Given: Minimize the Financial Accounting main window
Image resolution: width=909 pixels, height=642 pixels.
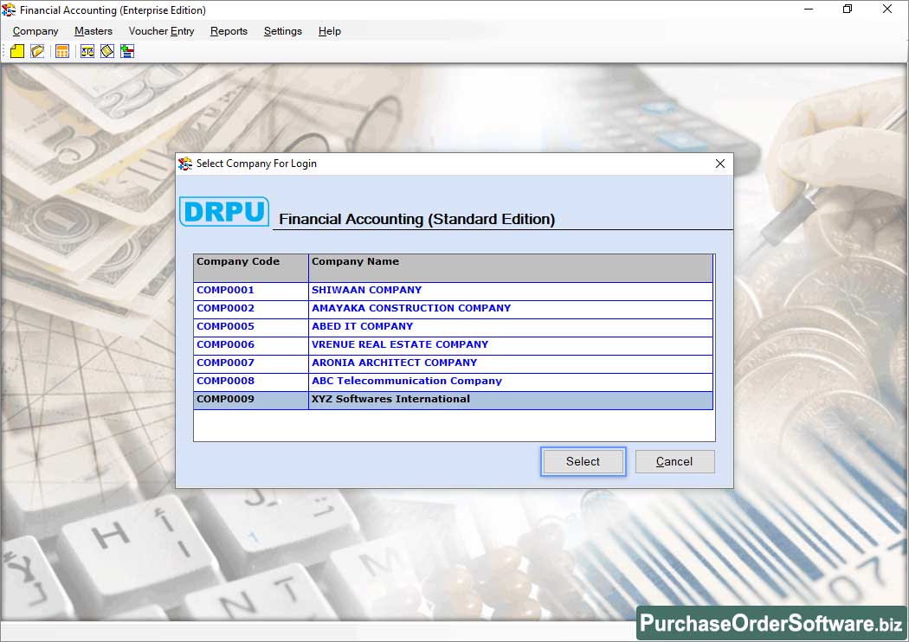Looking at the screenshot, I should click(x=809, y=10).
